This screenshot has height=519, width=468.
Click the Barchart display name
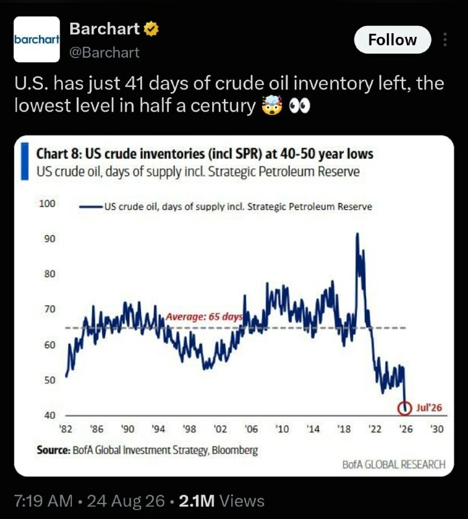[105, 29]
